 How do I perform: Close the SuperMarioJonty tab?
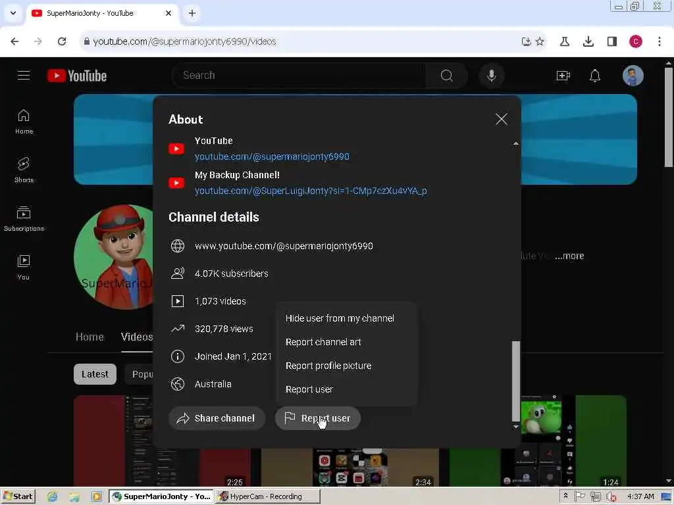pos(168,13)
